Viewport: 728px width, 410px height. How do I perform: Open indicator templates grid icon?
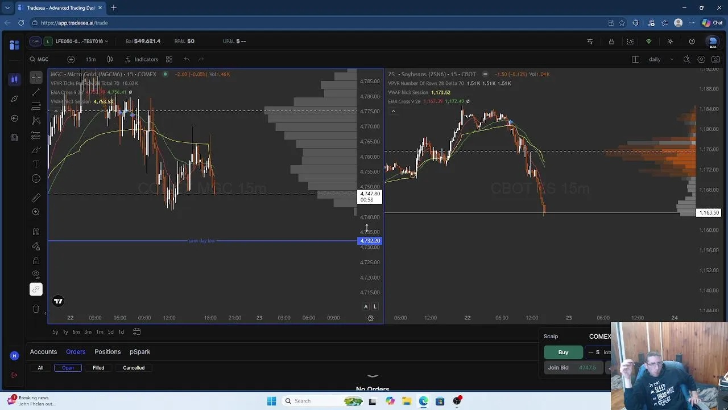coord(169,59)
